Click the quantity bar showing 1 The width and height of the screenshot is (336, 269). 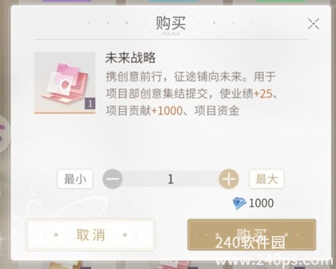(x=170, y=179)
